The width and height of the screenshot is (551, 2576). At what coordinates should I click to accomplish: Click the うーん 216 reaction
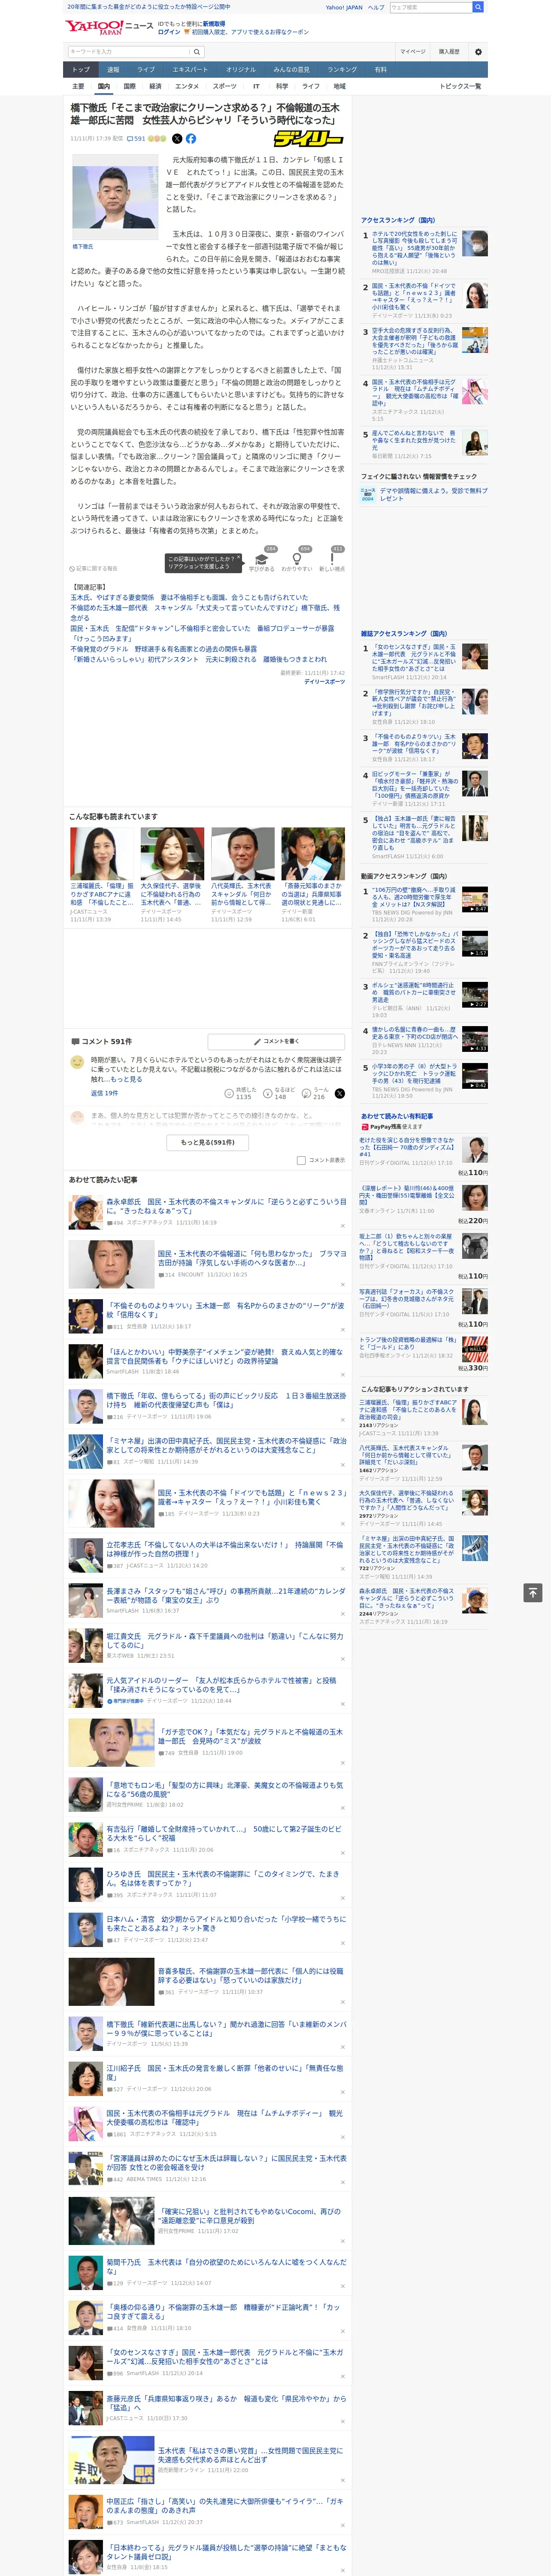315,1094
